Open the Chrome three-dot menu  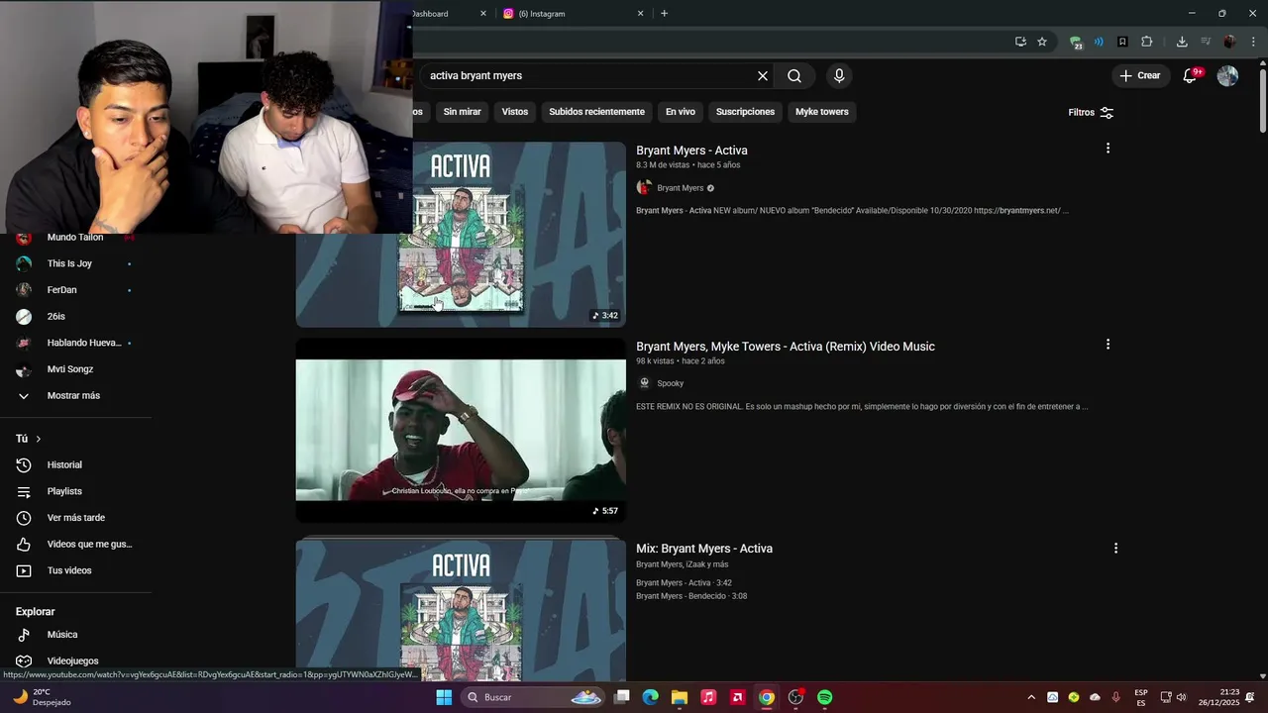(x=1253, y=42)
